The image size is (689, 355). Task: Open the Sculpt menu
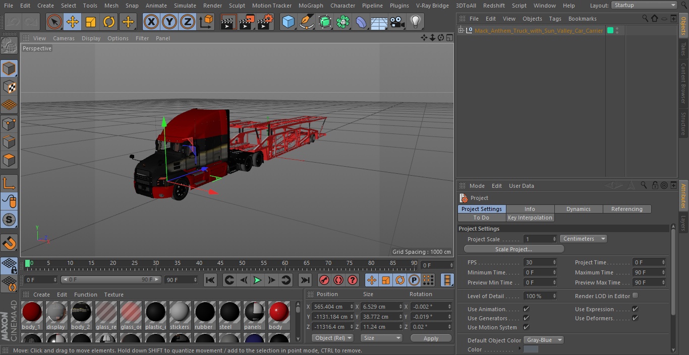(237, 6)
